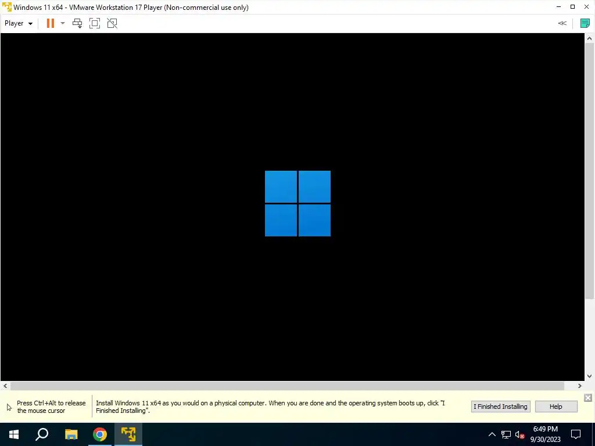
Task: Click the VMware icon in the title bar
Action: coord(7,7)
